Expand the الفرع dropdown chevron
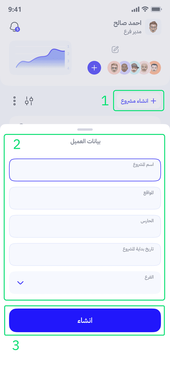This screenshot has height=369, width=170. 20,283
